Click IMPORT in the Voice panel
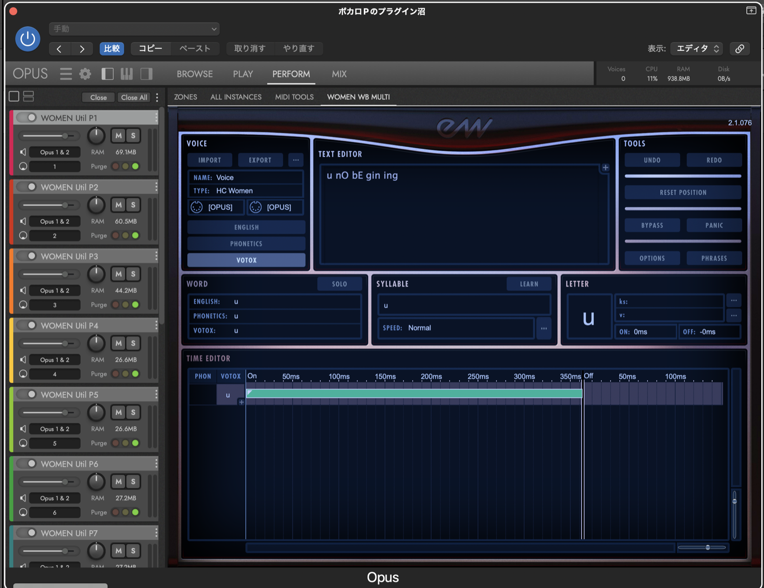764x588 pixels. coord(210,160)
